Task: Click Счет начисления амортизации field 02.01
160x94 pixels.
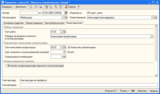Action: tap(55, 47)
